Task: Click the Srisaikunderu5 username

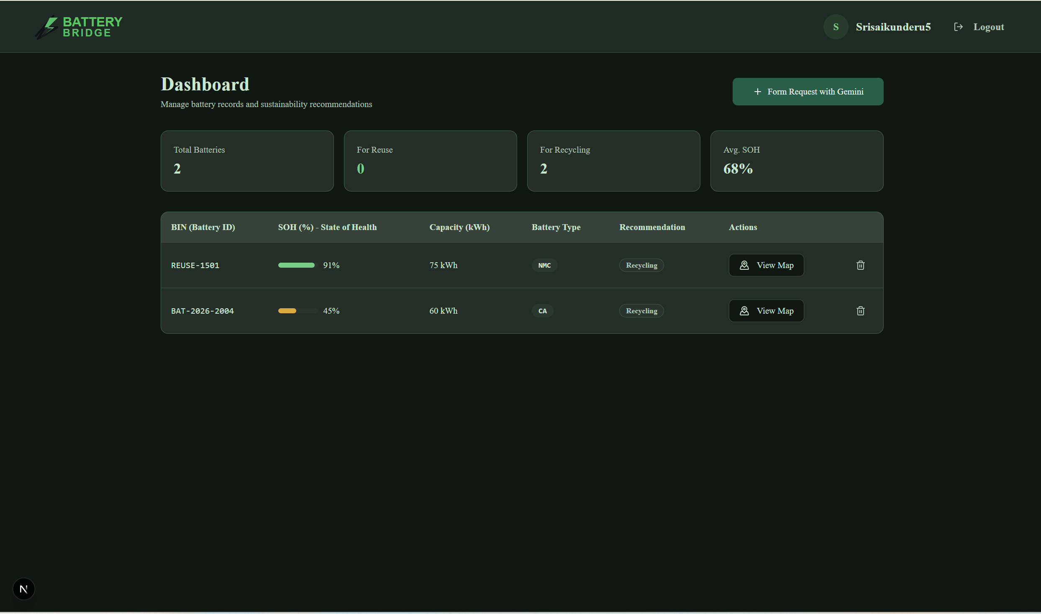Action: coord(893,27)
